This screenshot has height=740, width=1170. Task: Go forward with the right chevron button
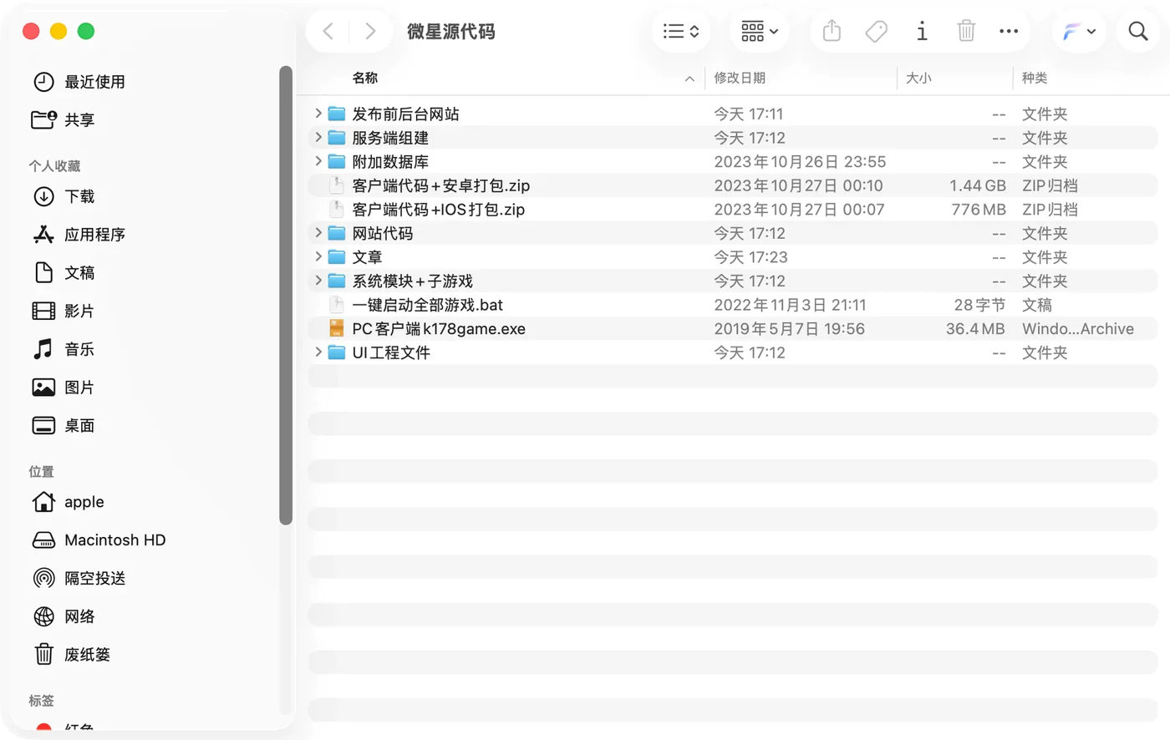pos(370,32)
